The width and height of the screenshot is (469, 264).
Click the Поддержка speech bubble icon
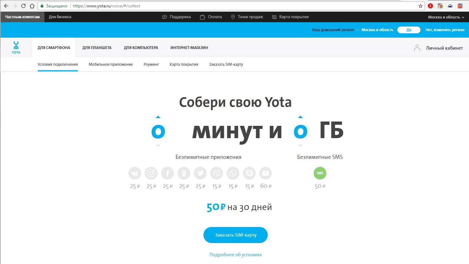pyautogui.click(x=165, y=17)
